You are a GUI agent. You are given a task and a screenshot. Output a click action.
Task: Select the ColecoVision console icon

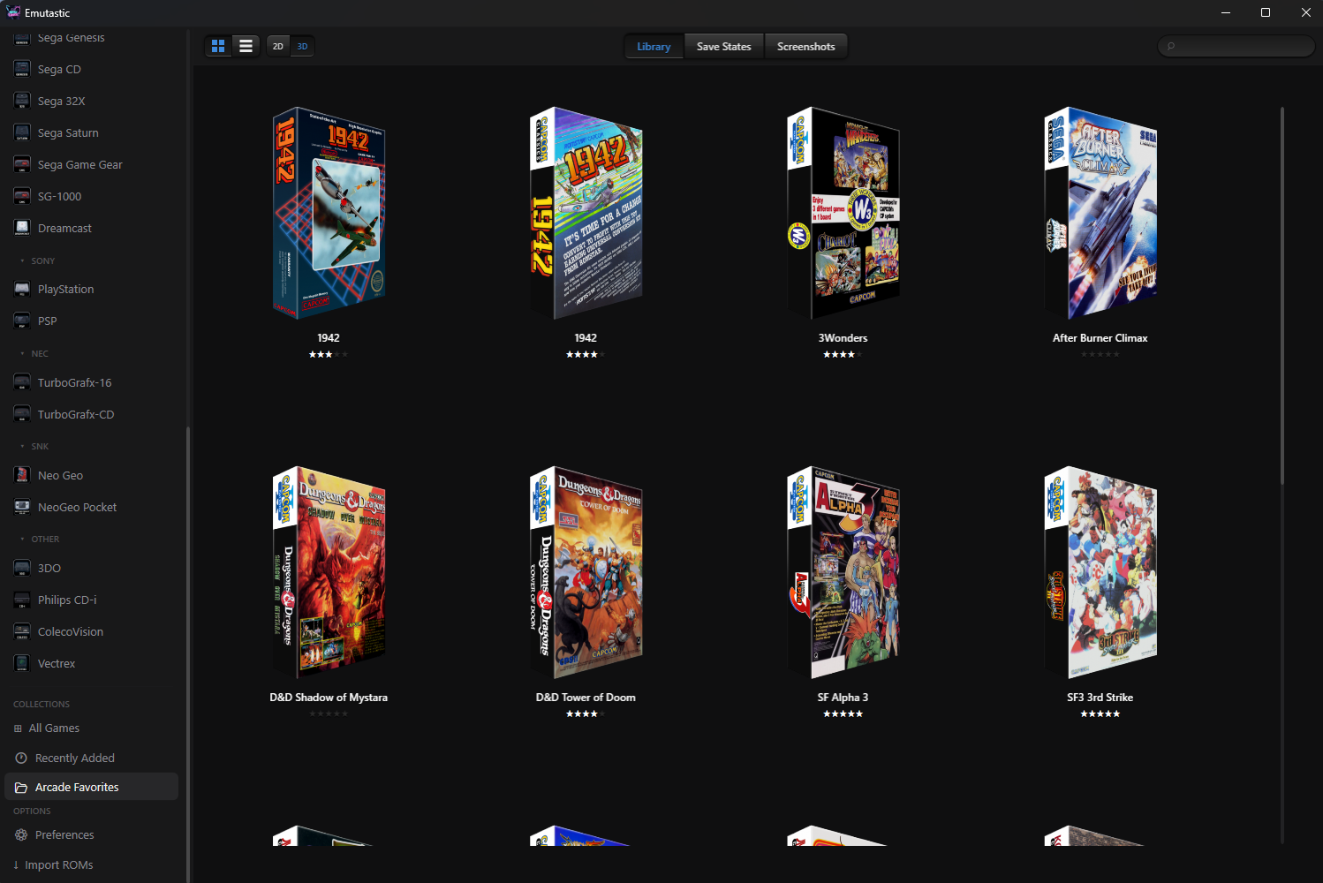[22, 631]
